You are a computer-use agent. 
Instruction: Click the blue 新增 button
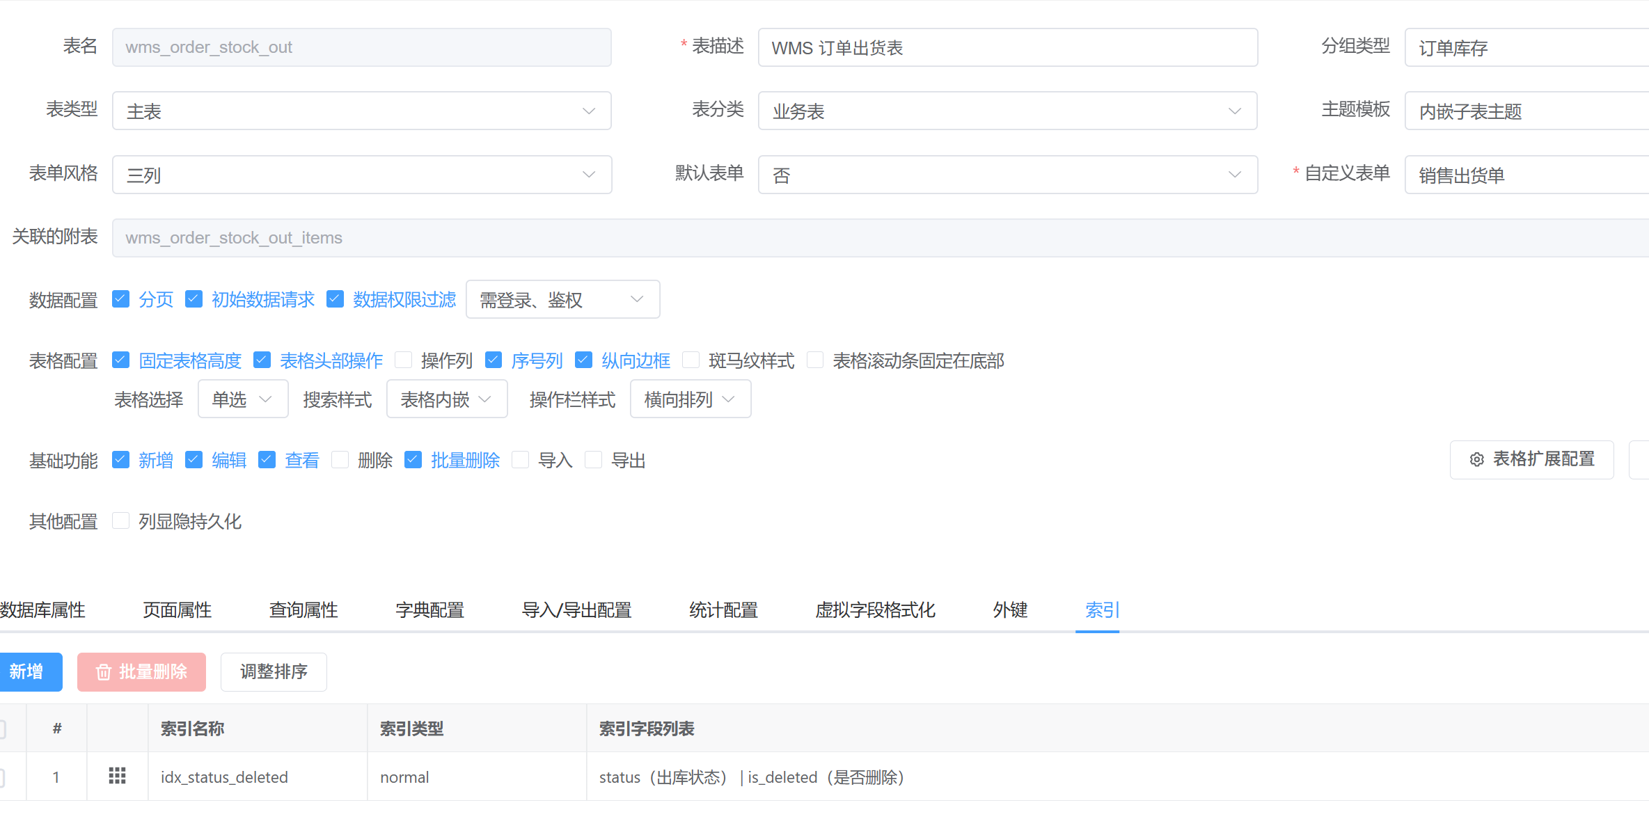click(x=28, y=671)
